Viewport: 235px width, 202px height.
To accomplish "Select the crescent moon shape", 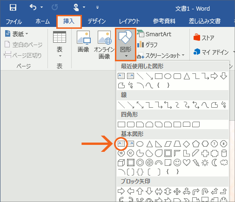I will (x=215, y=163).
